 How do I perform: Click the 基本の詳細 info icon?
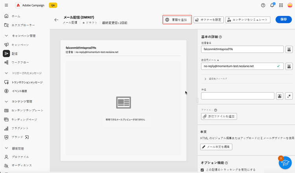point(220,37)
